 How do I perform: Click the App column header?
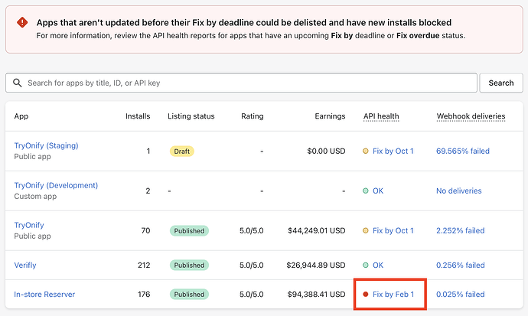pos(21,116)
